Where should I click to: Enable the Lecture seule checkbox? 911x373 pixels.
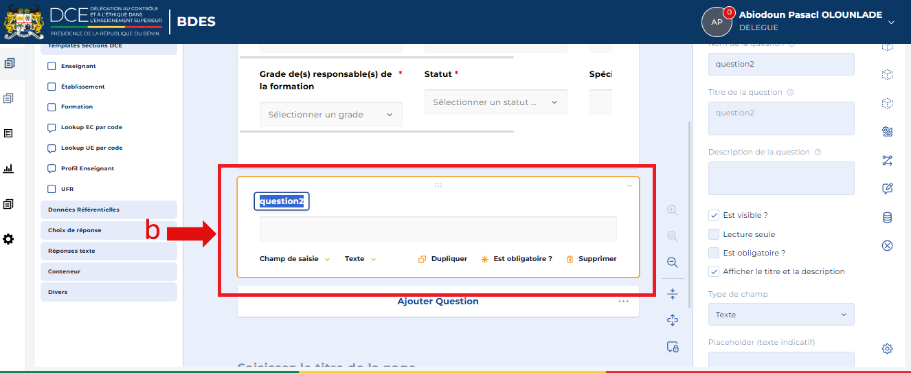(x=714, y=234)
